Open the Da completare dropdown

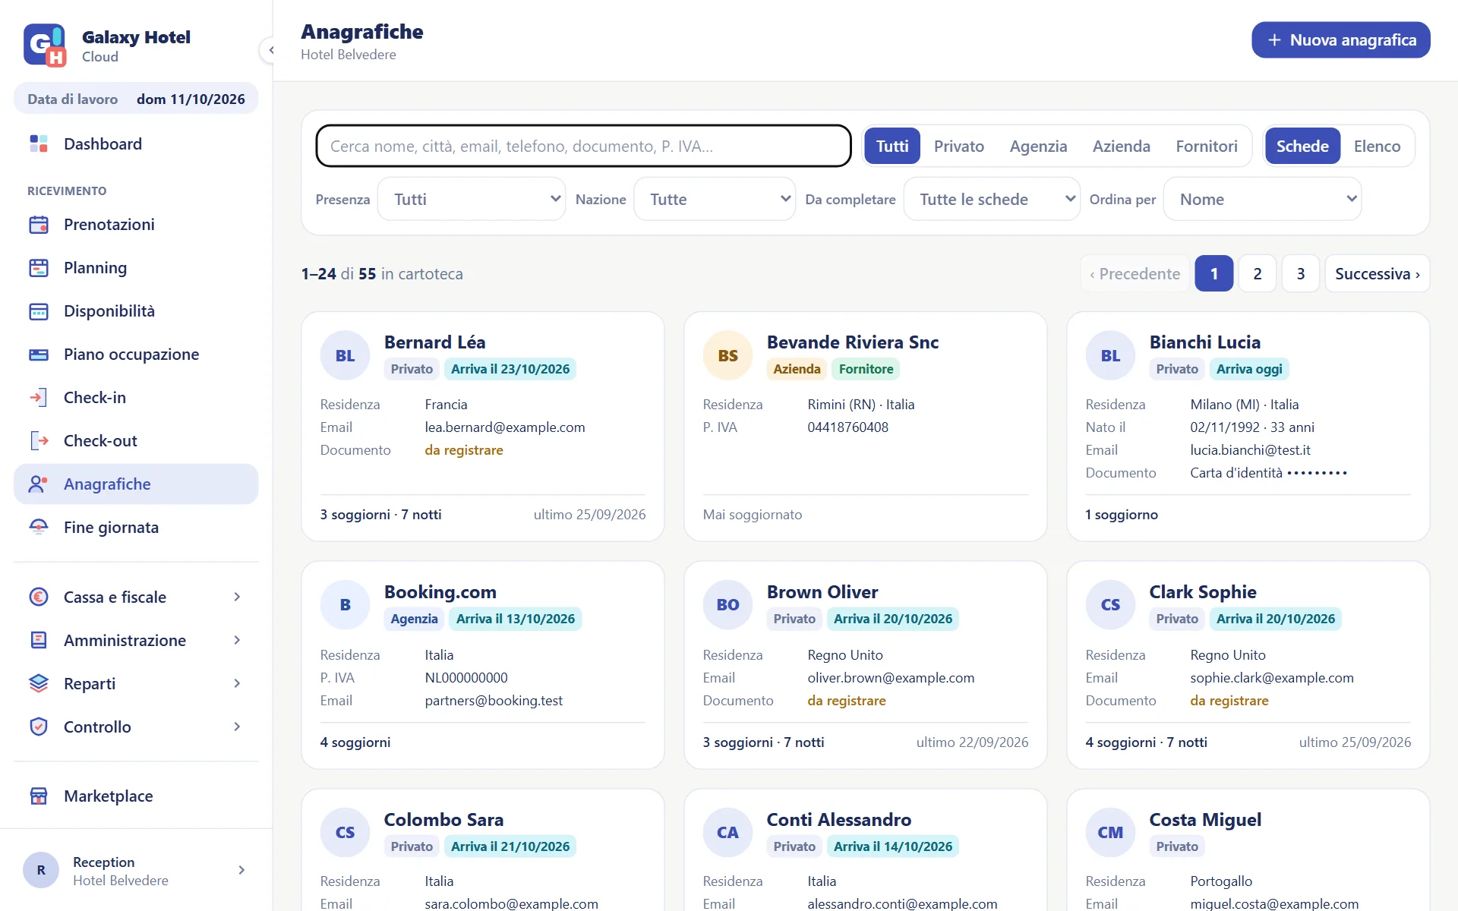[992, 199]
